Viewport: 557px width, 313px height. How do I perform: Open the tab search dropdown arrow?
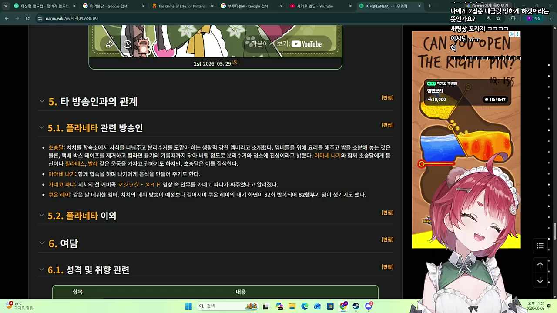pyautogui.click(x=6, y=6)
